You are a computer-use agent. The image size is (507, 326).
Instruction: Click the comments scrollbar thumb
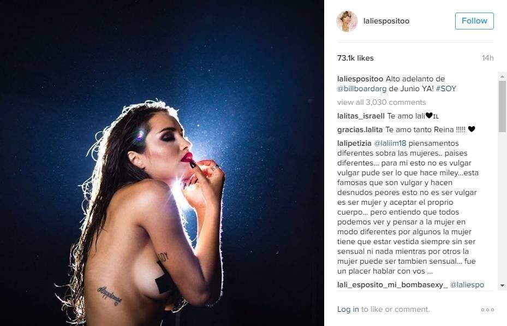point(502,106)
